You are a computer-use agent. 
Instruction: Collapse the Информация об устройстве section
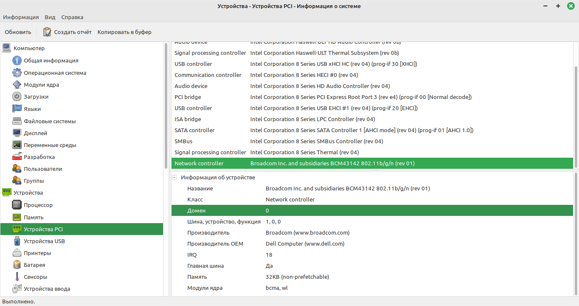174,177
